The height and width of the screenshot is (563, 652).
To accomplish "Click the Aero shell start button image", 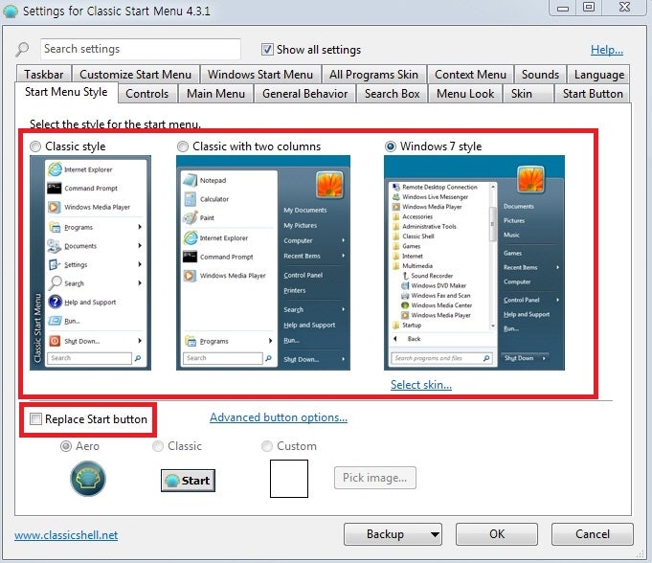I will point(88,479).
